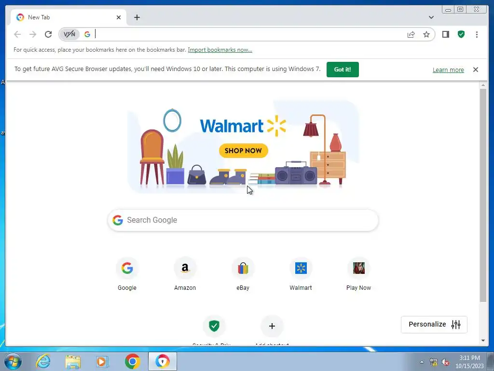The image size is (494, 371).
Task: Click the Walmart banner logo
Action: coord(243,126)
